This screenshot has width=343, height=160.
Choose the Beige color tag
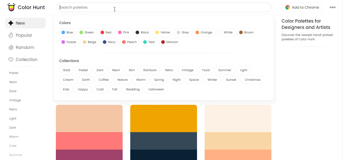point(90,42)
